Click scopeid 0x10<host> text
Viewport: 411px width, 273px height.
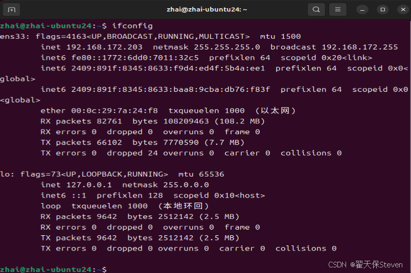tap(219, 195)
